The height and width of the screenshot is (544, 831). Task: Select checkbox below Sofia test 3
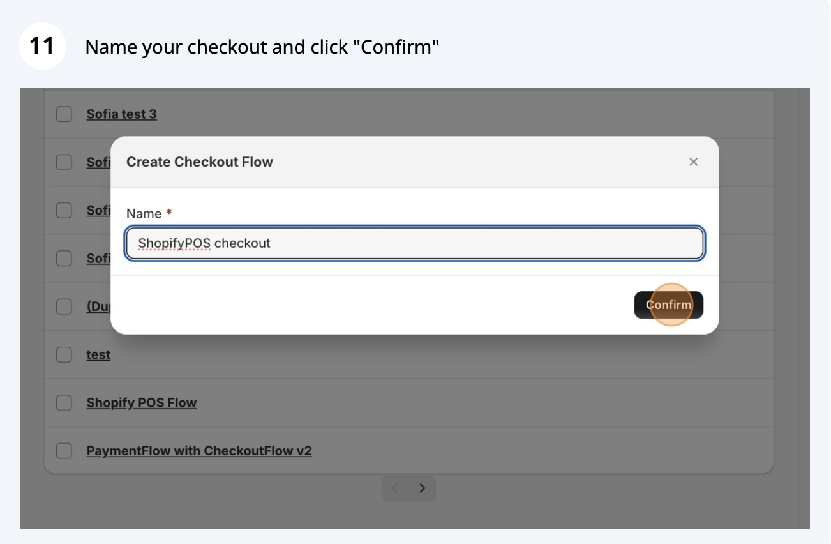64,162
